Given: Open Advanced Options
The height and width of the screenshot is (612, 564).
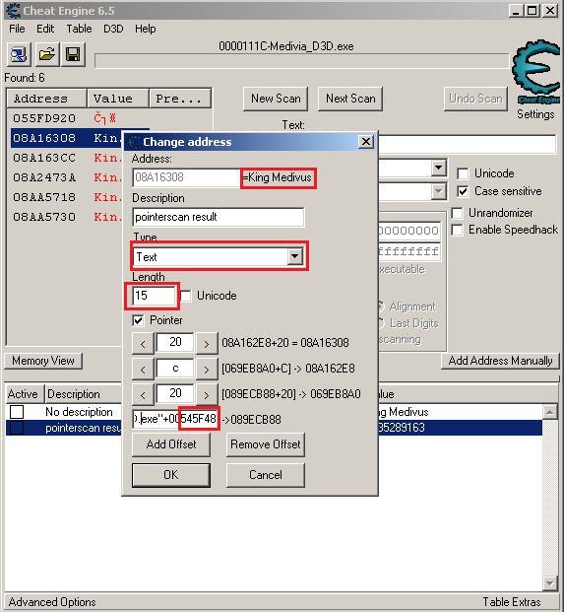Looking at the screenshot, I should coord(52,602).
